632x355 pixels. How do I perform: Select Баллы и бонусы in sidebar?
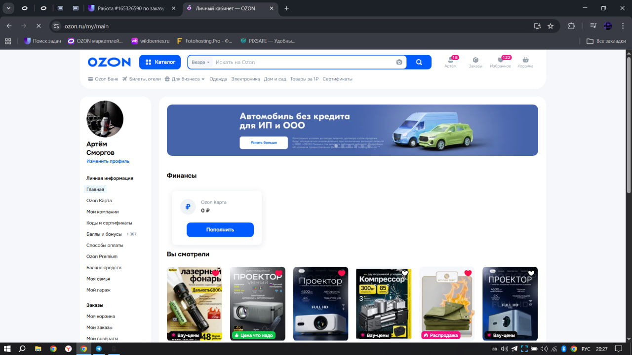click(x=104, y=234)
